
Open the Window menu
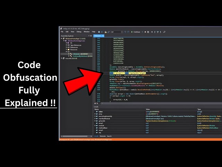click(x=86, y=32)
